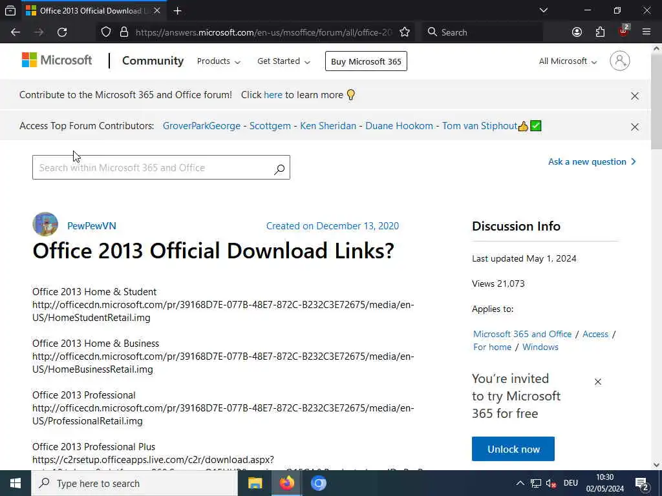Open Ken Sheridan contributor link
The width and height of the screenshot is (662, 496).
[328, 126]
